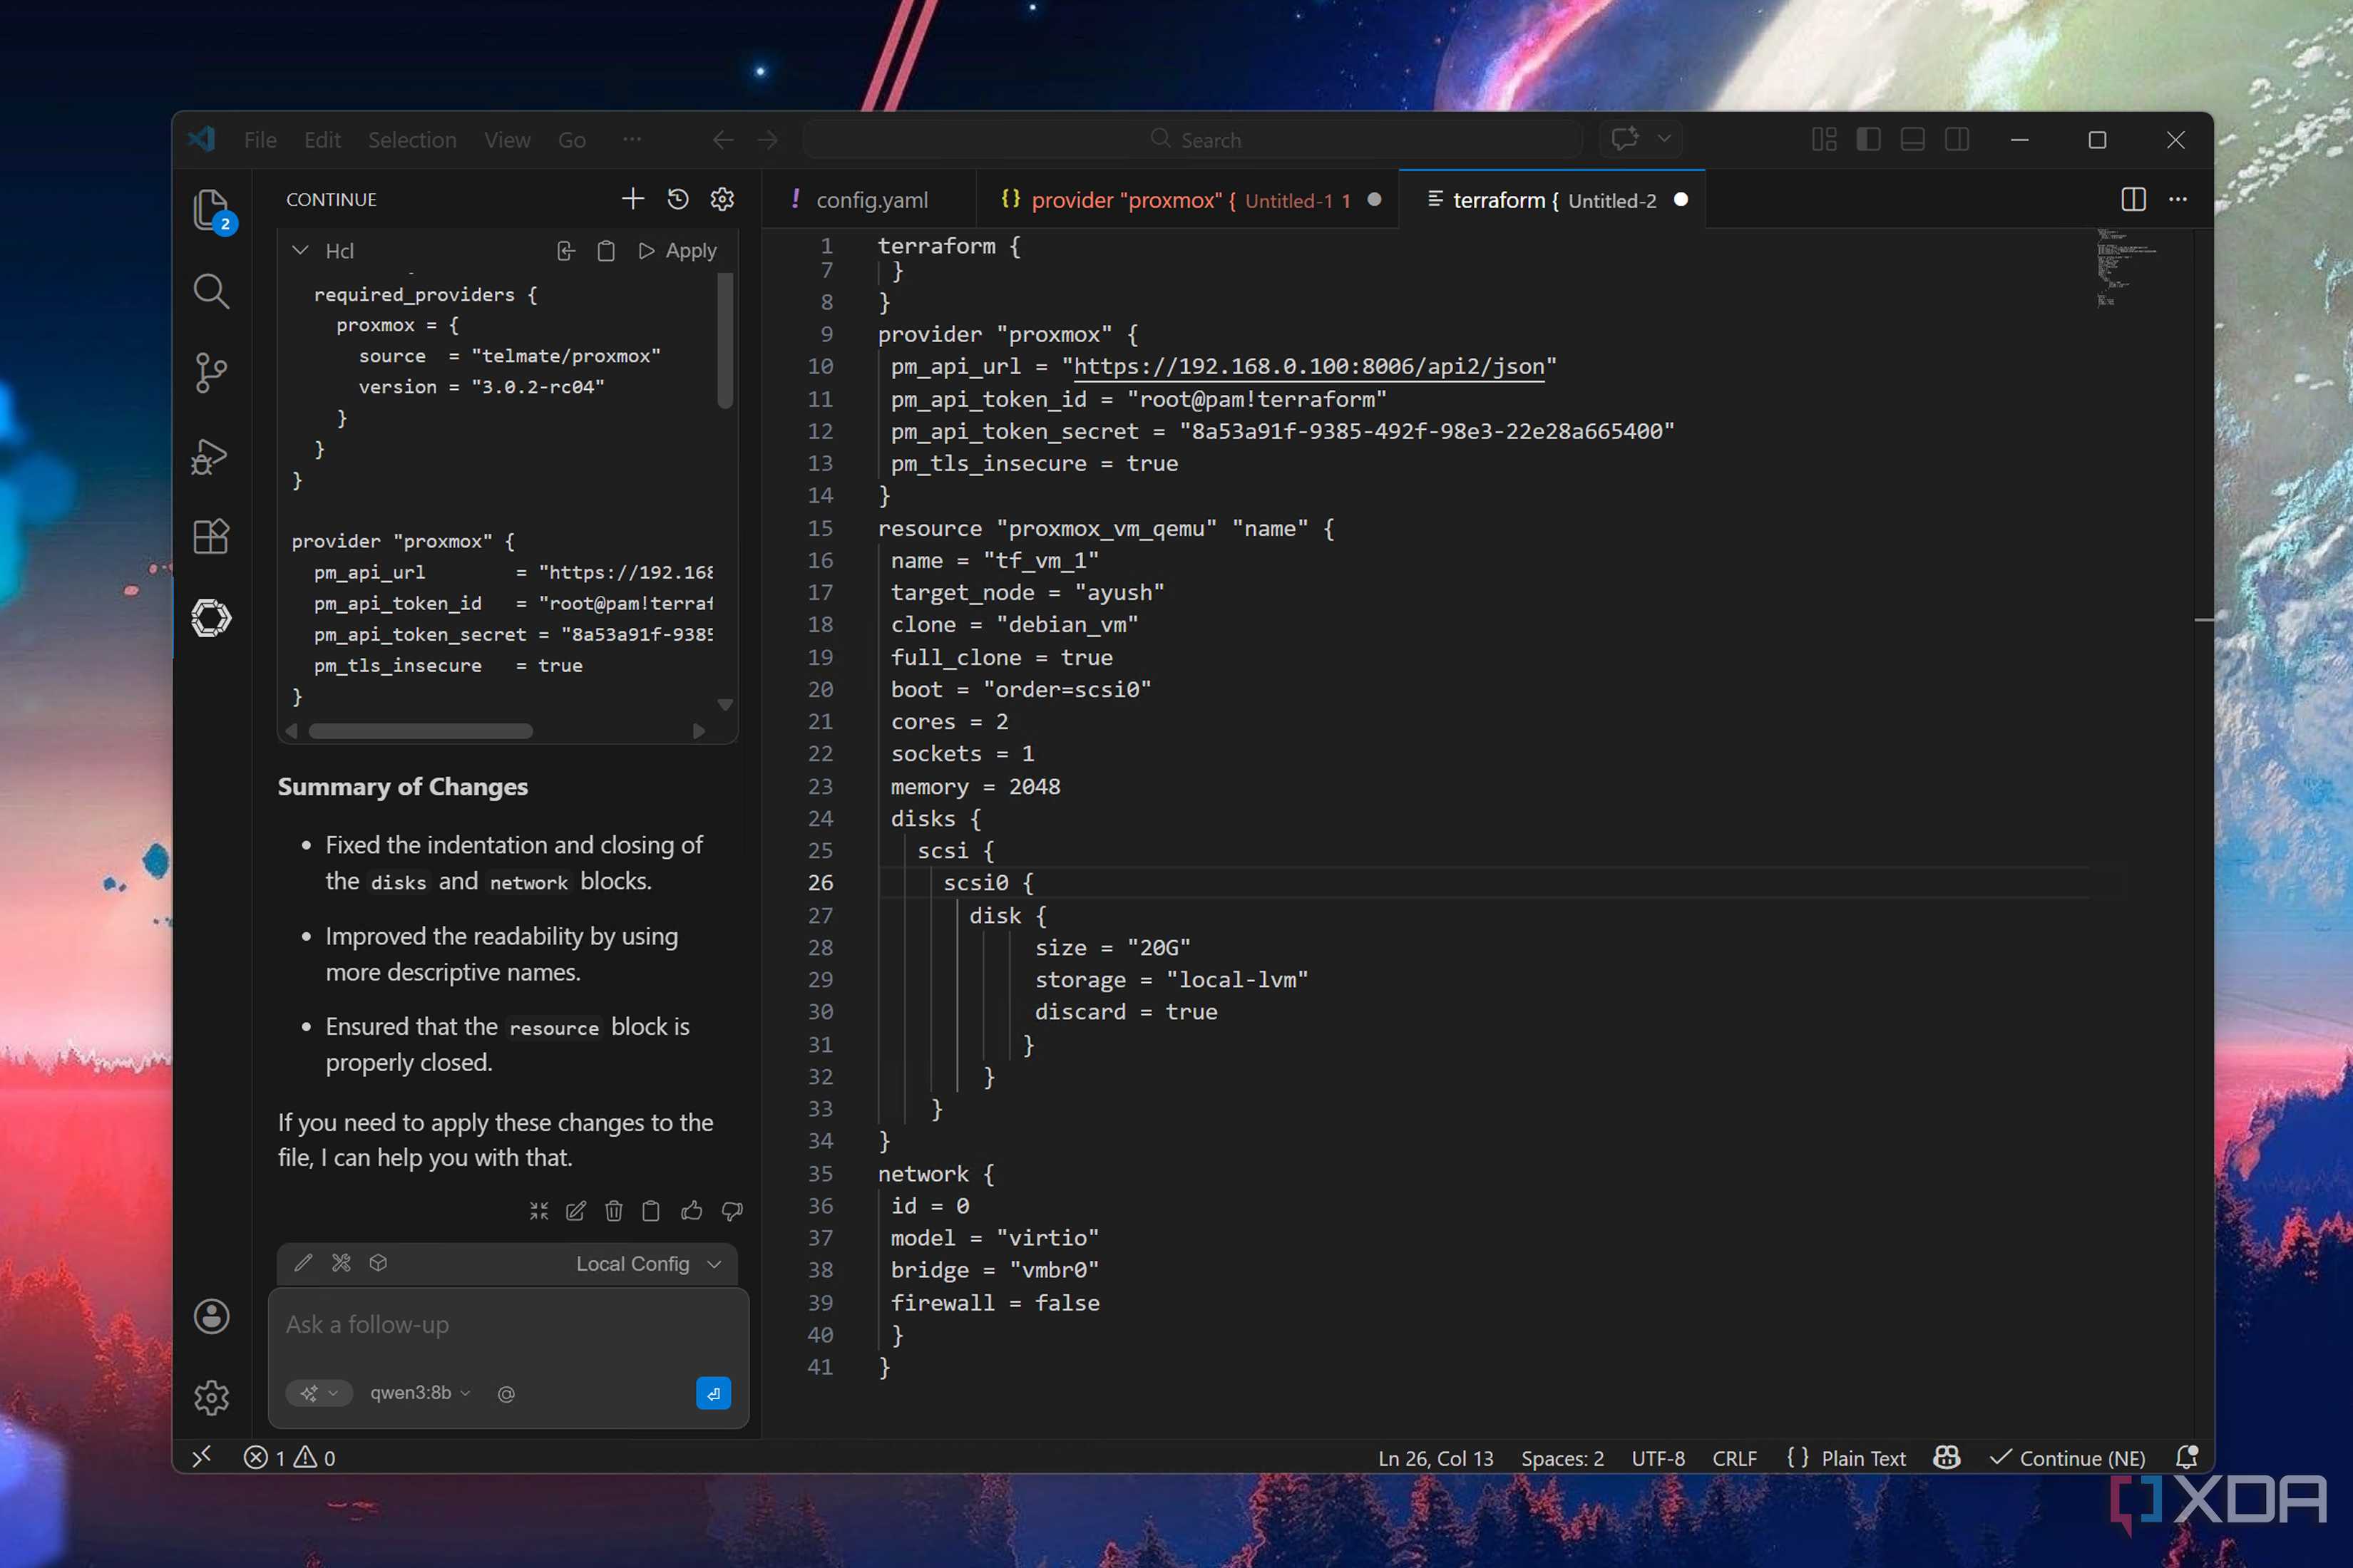This screenshot has height=1568, width=2353.
Task: Click the title bar Search box
Action: [1194, 140]
